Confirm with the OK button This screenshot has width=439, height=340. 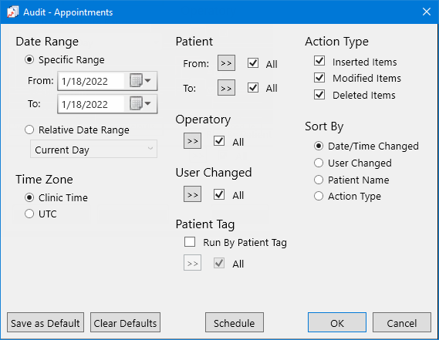(x=337, y=322)
